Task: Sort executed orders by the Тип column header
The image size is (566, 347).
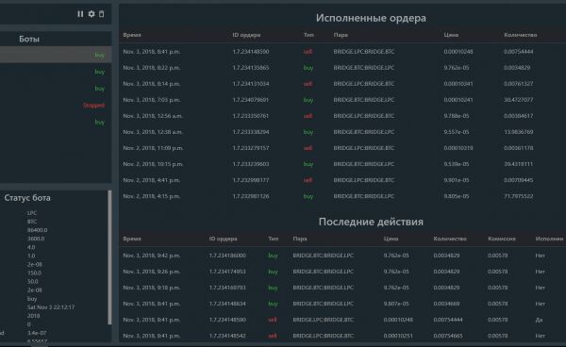Action: point(308,35)
